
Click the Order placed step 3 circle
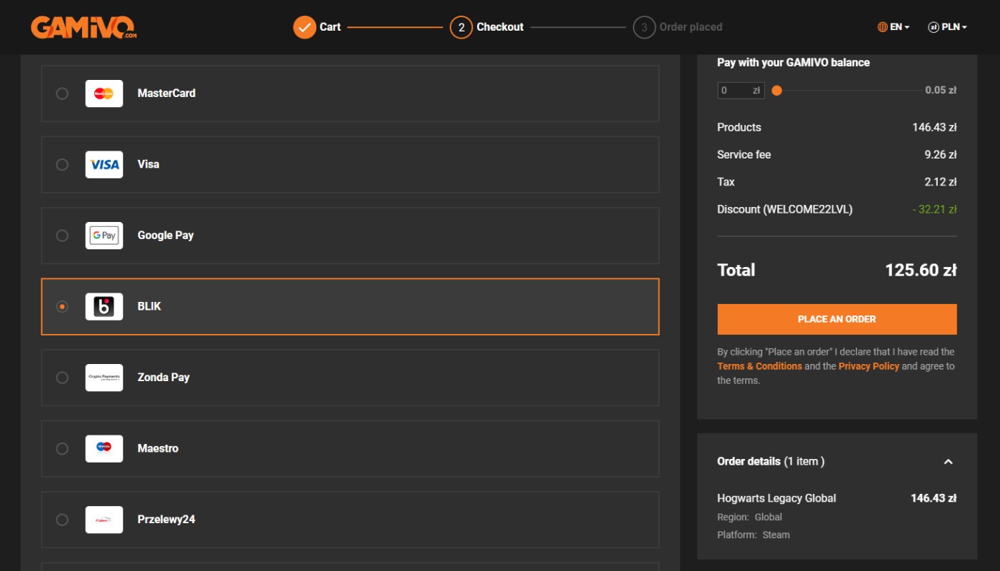point(644,27)
